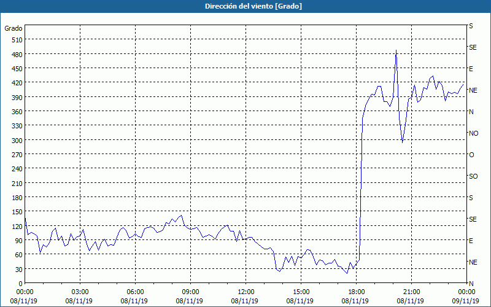Select the 330 degree axis label
The height and width of the screenshot is (307, 491).
click(x=17, y=126)
